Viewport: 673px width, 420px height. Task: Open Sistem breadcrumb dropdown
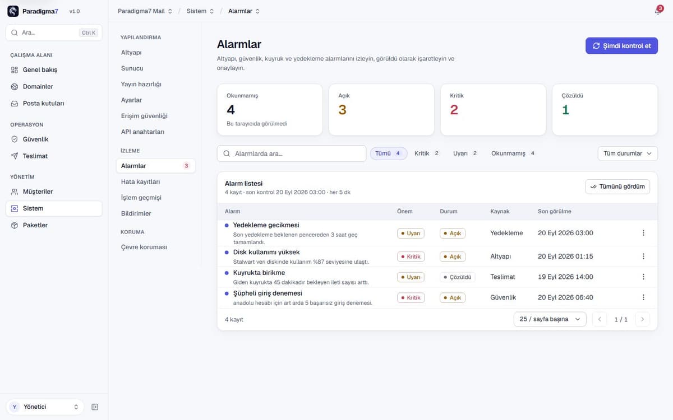coord(200,11)
